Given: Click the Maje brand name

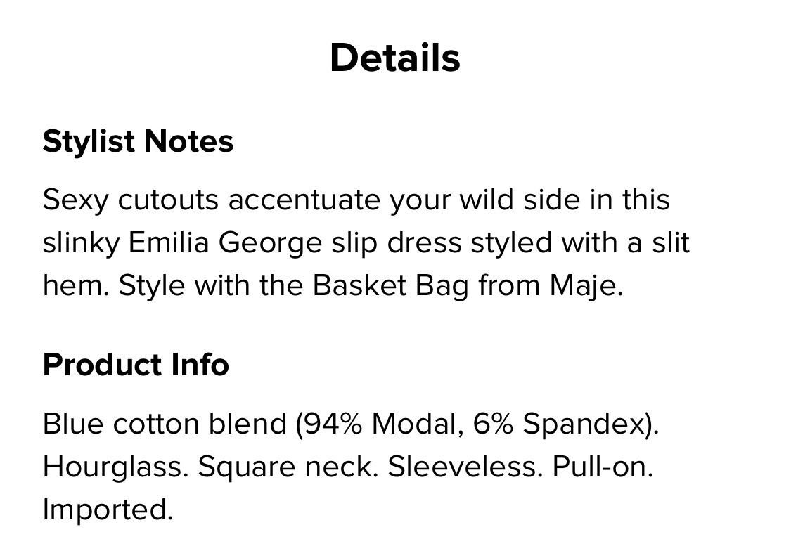Looking at the screenshot, I should [585, 286].
